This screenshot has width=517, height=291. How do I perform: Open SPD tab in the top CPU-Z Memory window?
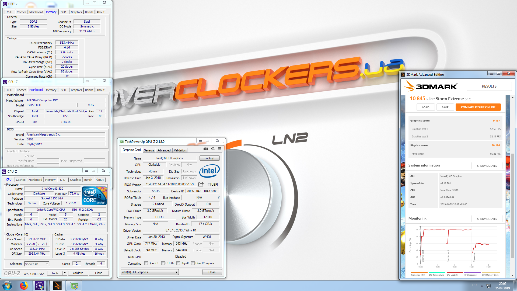click(63, 12)
